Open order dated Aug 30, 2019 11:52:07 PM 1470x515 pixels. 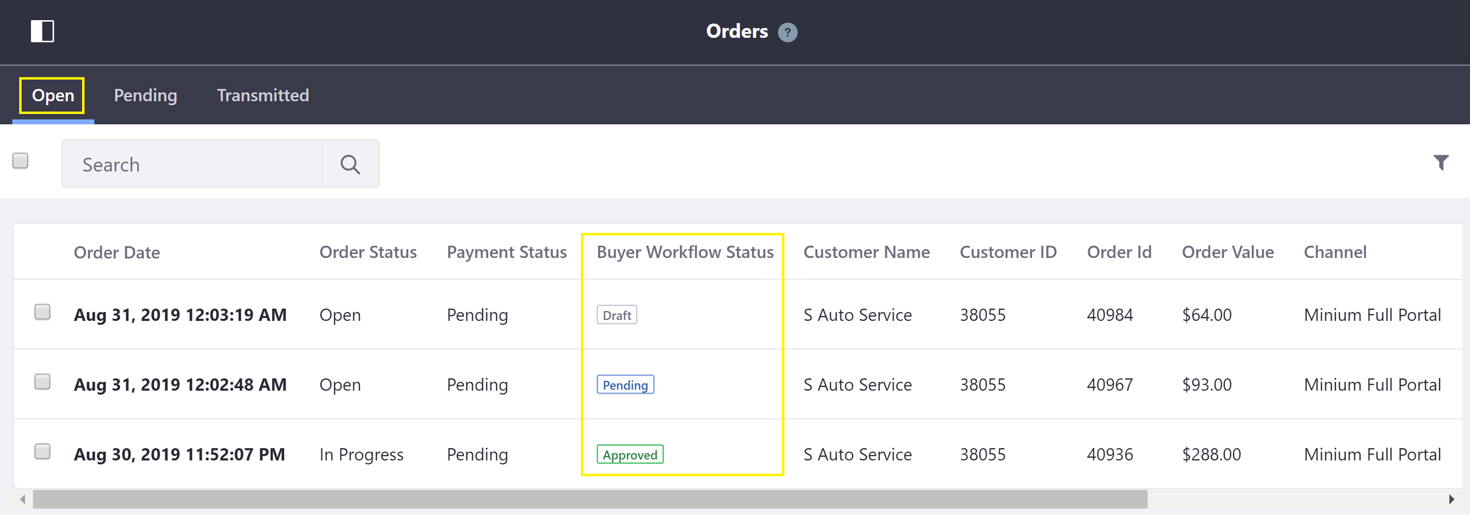tap(179, 455)
